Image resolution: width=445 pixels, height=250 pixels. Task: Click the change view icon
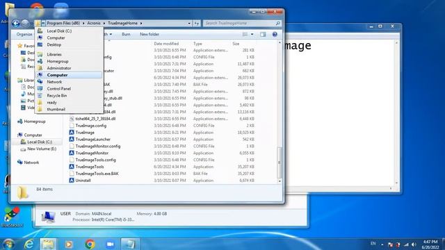[x=245, y=34]
